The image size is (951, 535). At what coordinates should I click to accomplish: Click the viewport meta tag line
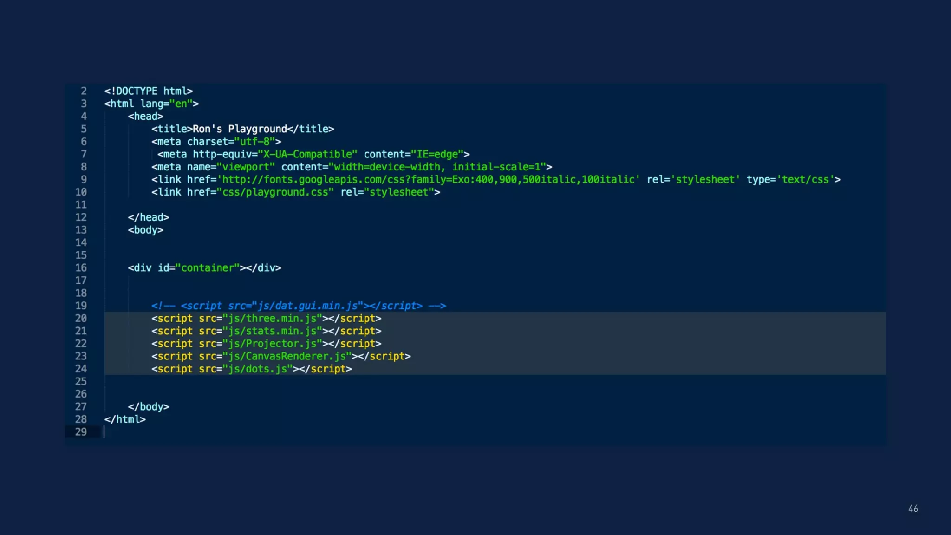tap(352, 167)
